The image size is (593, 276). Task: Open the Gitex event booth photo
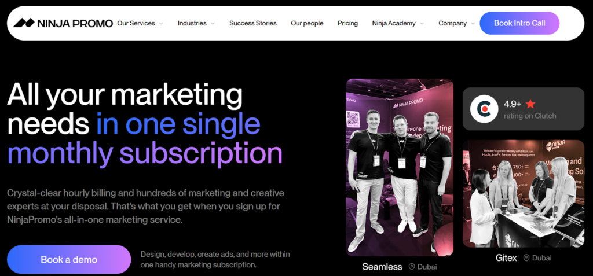524,194
